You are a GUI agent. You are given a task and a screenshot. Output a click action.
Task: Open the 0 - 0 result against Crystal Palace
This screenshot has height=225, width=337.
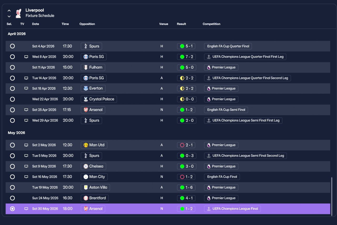click(187, 99)
